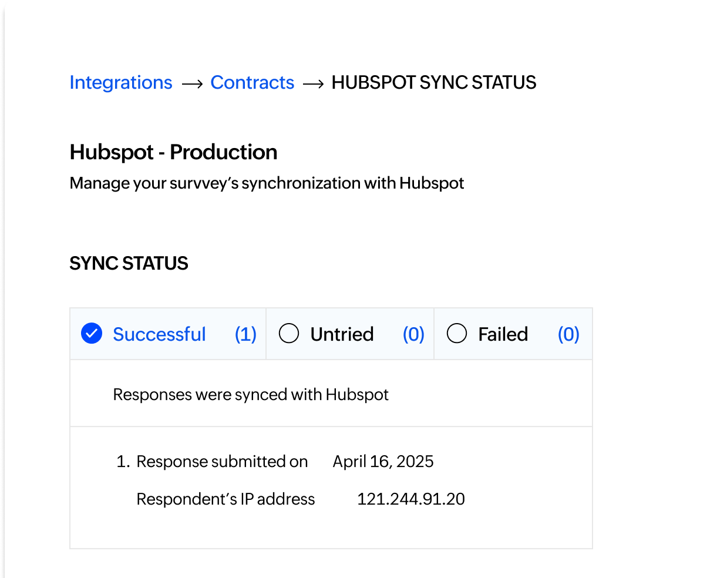Click the Hubspot - Production heading

pos(173,152)
